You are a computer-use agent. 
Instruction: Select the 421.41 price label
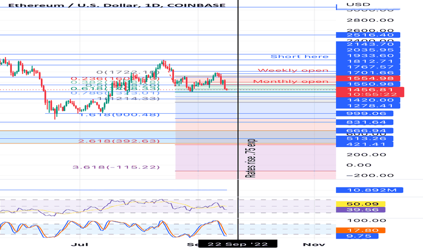coord(364,144)
